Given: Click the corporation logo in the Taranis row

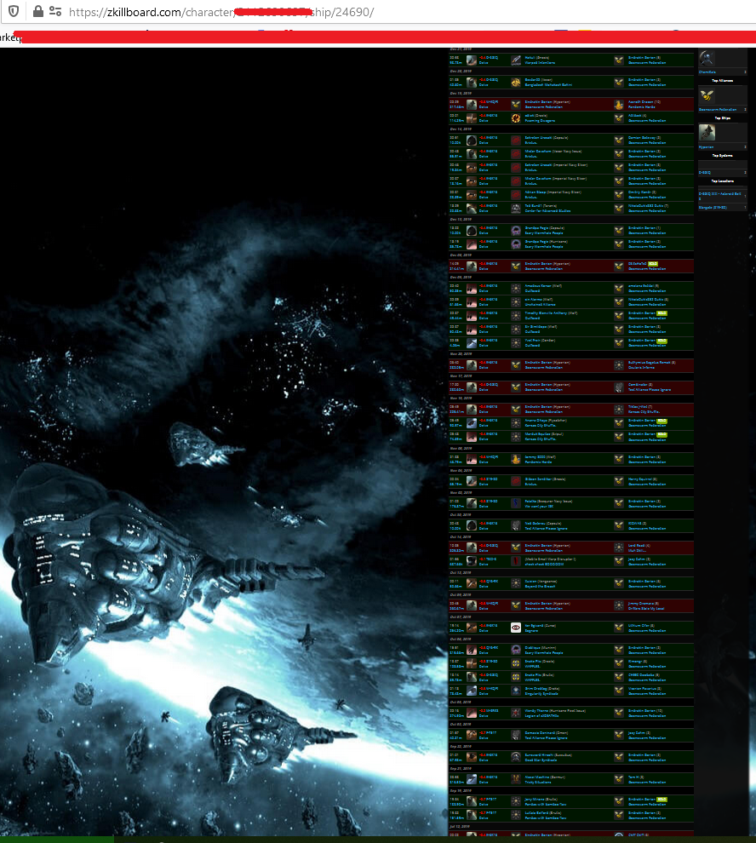Looking at the screenshot, I should coord(516,208).
